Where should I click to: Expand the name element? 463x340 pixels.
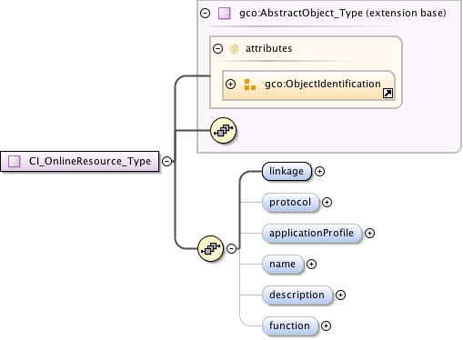(x=311, y=264)
